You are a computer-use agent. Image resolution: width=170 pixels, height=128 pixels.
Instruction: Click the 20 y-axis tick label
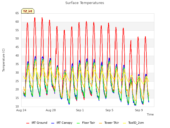coord(17,90)
